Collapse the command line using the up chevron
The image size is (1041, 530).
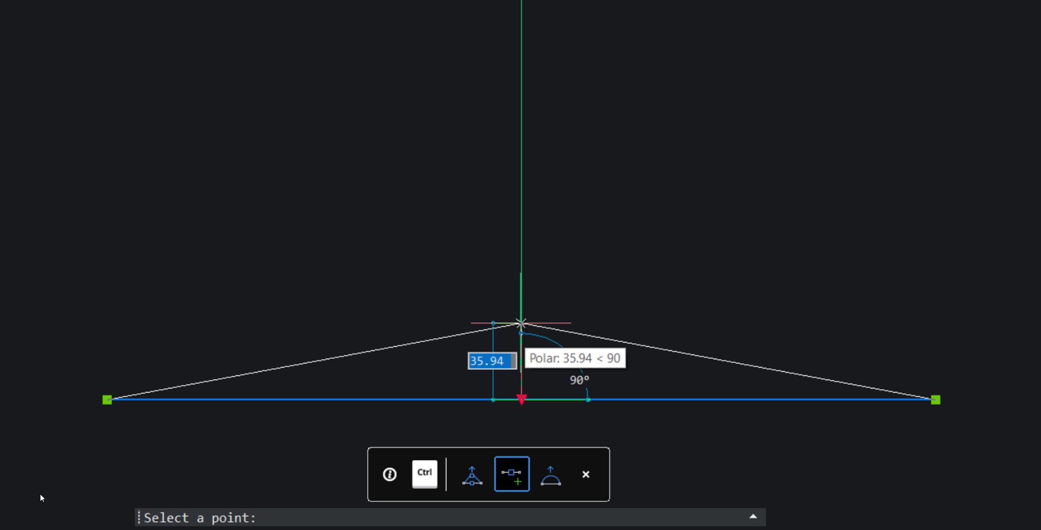[x=752, y=517]
